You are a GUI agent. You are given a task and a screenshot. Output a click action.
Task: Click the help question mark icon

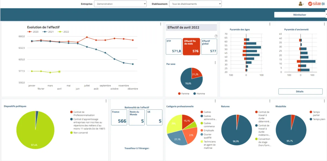coord(216,36)
